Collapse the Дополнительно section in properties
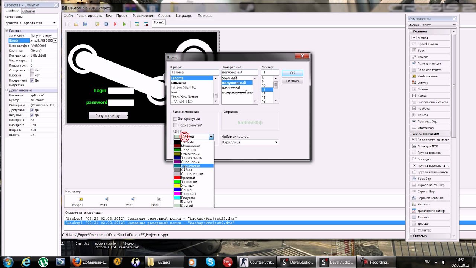This screenshot has height=268, width=476. coord(7,90)
